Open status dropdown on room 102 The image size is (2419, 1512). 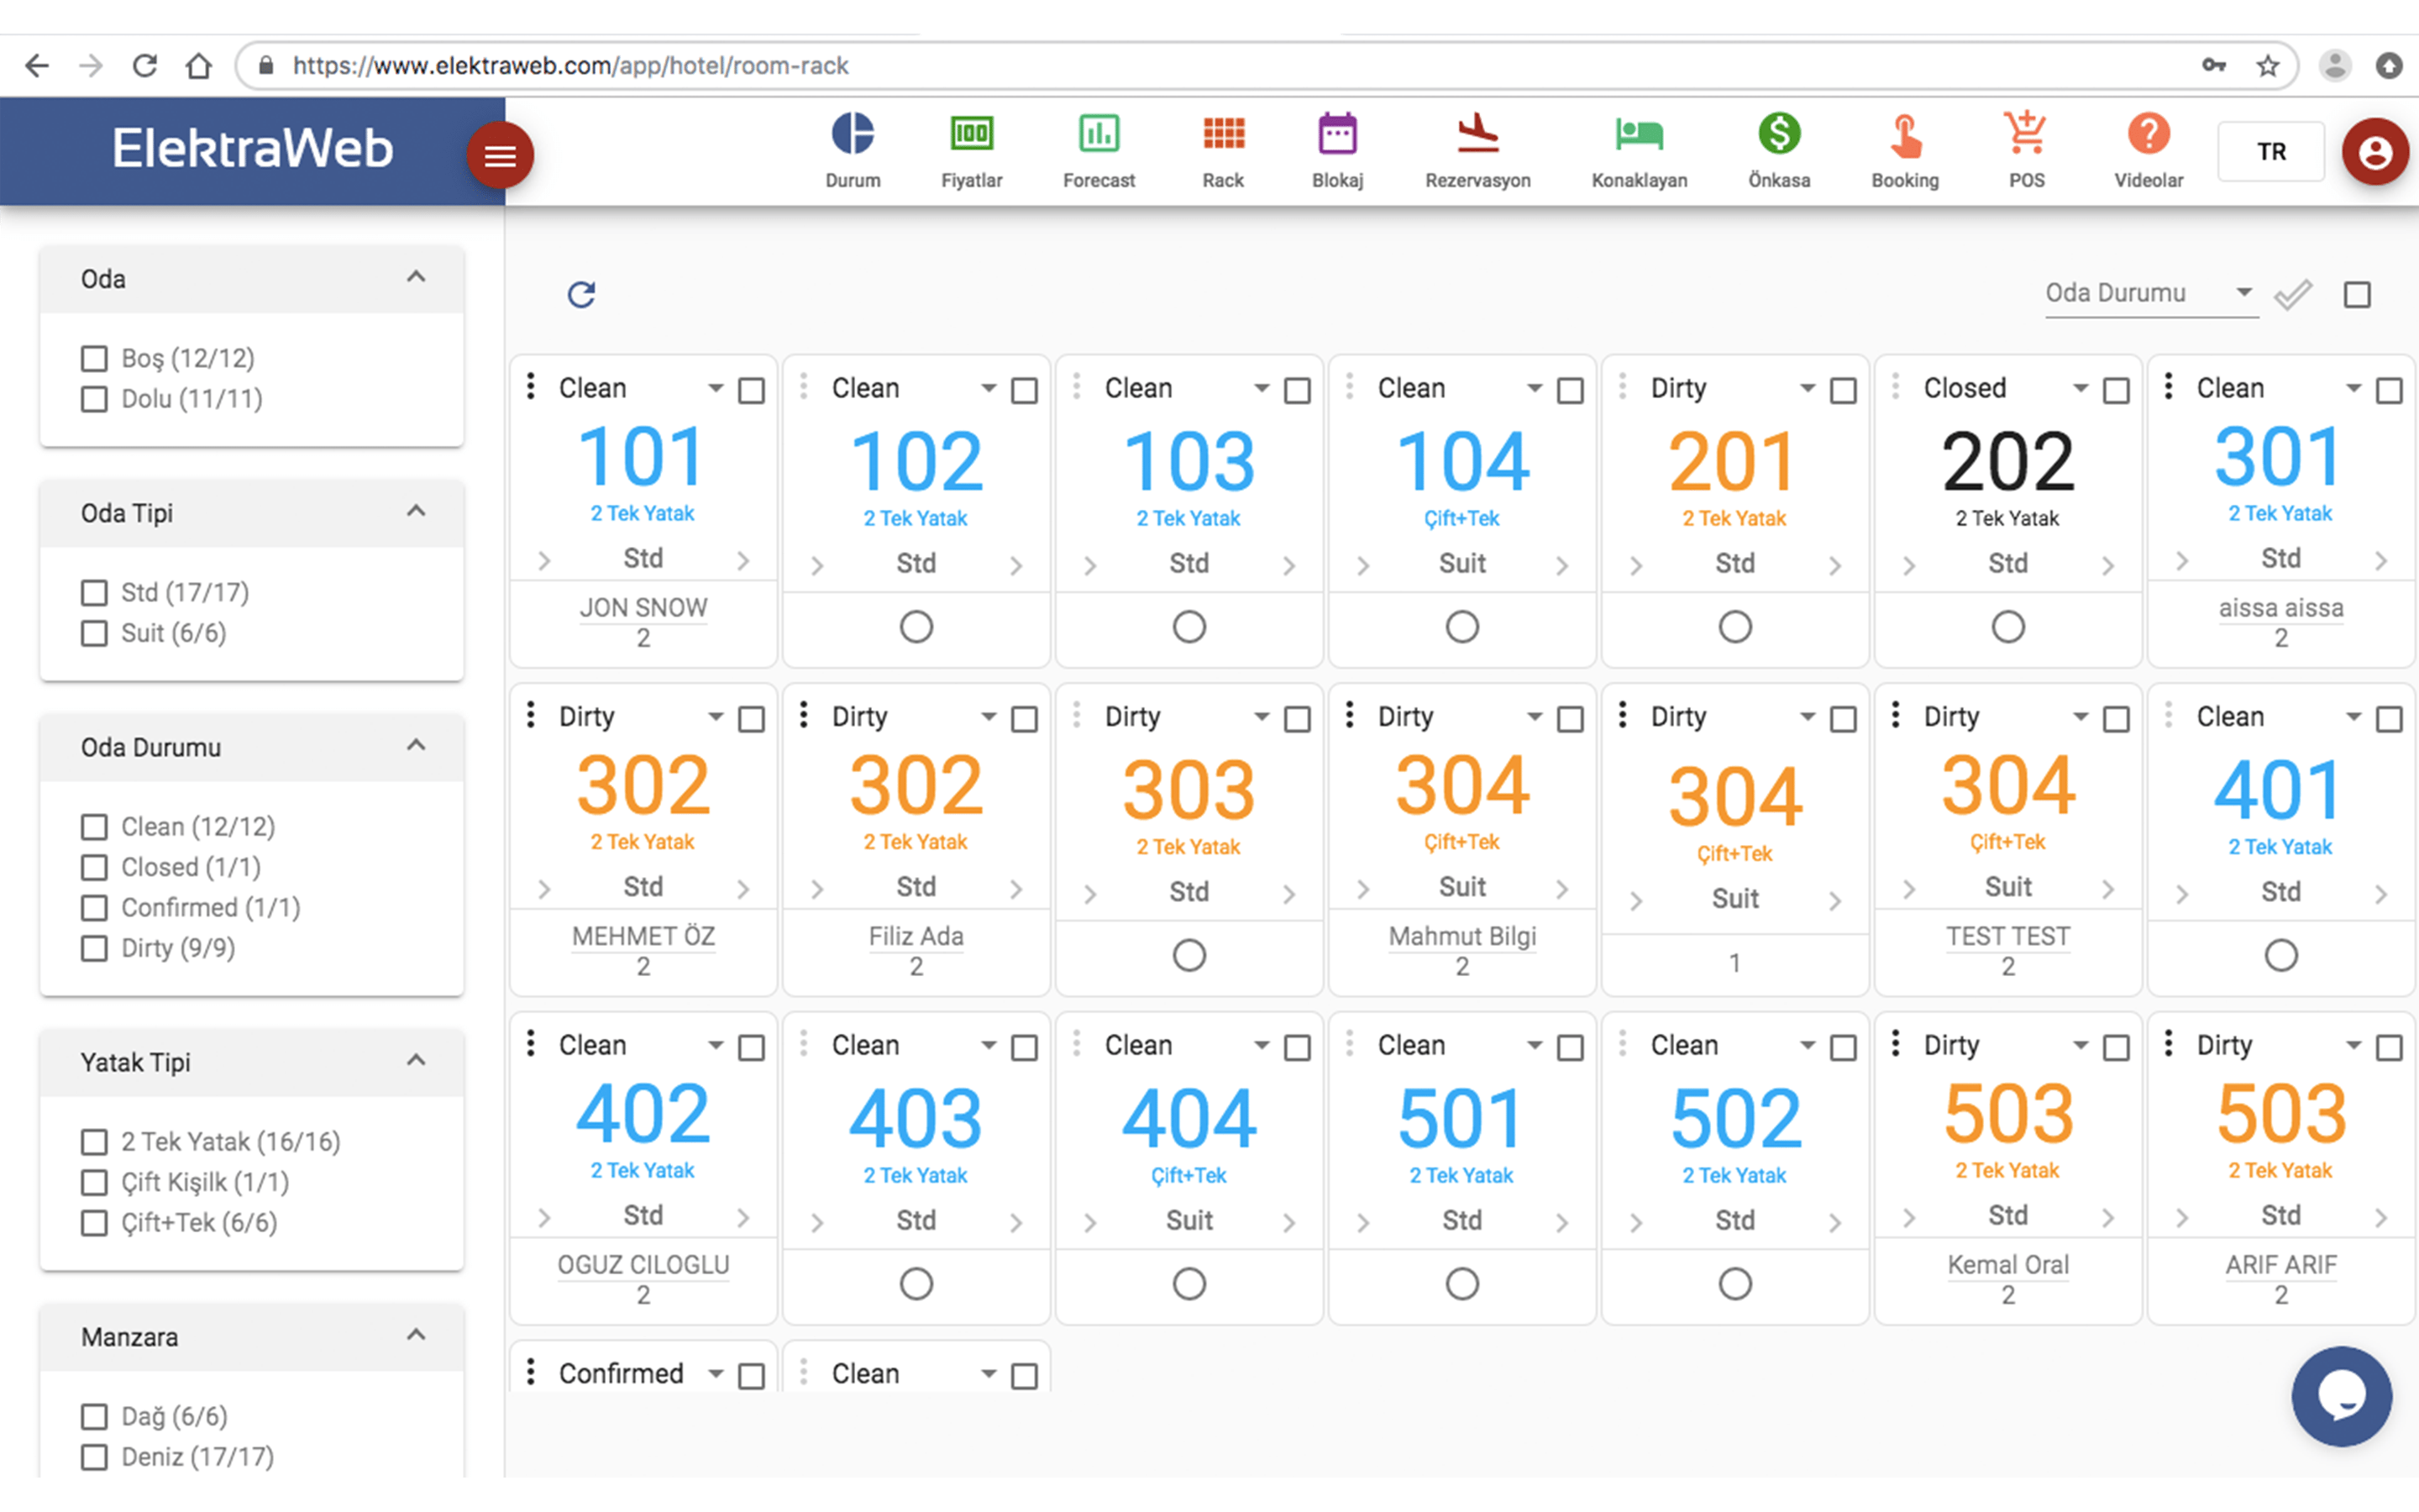tap(989, 388)
